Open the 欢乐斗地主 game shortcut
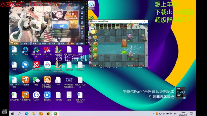Viewport: 207px width, 116px height. click(x=47, y=82)
